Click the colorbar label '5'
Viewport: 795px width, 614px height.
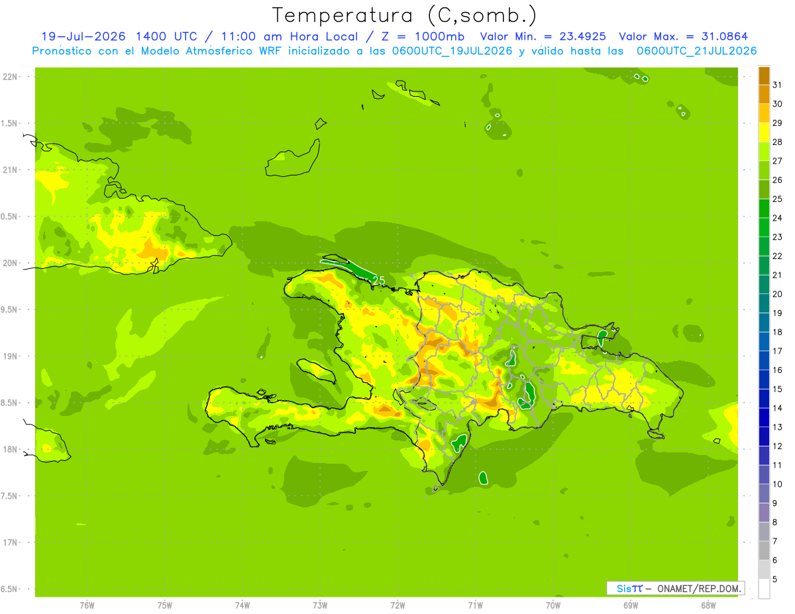tap(775, 580)
